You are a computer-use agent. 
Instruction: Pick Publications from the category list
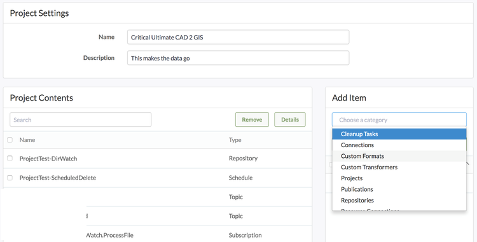coord(399,189)
